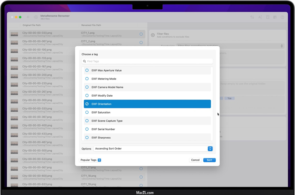Screen dimensions: 295x195
Task: Expand the Constraints filter dropdown
Action: 281,46
